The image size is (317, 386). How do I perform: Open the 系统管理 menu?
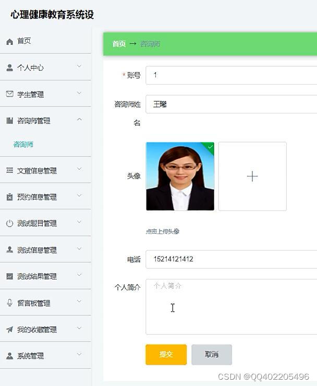click(30, 356)
